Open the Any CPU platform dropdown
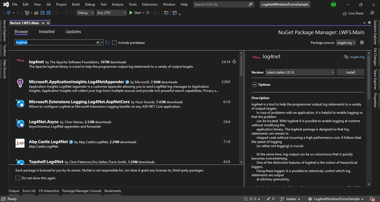 pyautogui.click(x=112, y=13)
